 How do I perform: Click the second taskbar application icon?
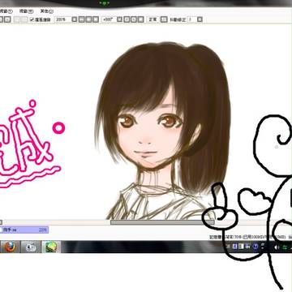[x=31, y=247]
